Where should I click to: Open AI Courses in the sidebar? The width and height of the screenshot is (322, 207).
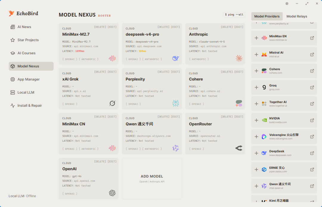[x=31, y=53]
